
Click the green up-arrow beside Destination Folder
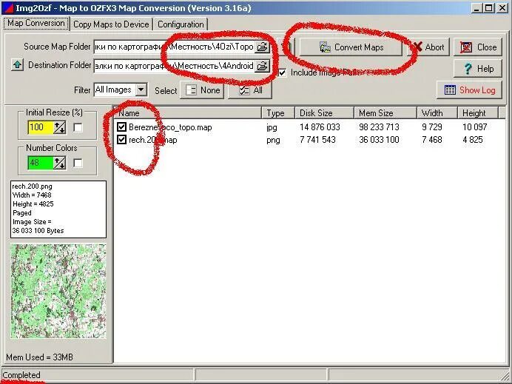(17, 64)
